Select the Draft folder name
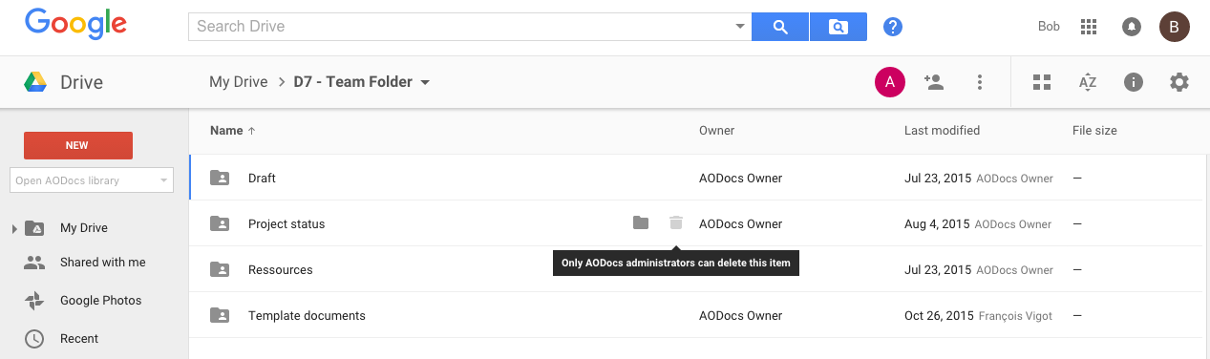Screen dimensions: 1210x359 262,178
